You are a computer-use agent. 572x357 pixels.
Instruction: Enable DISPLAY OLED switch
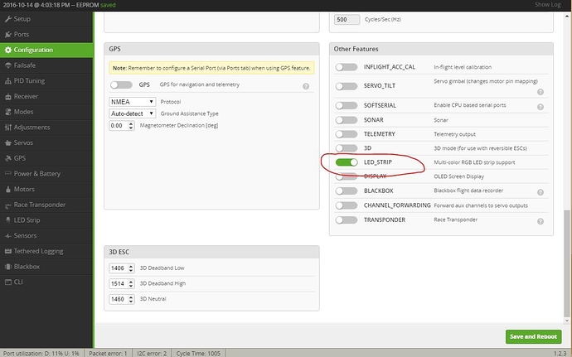click(x=347, y=177)
